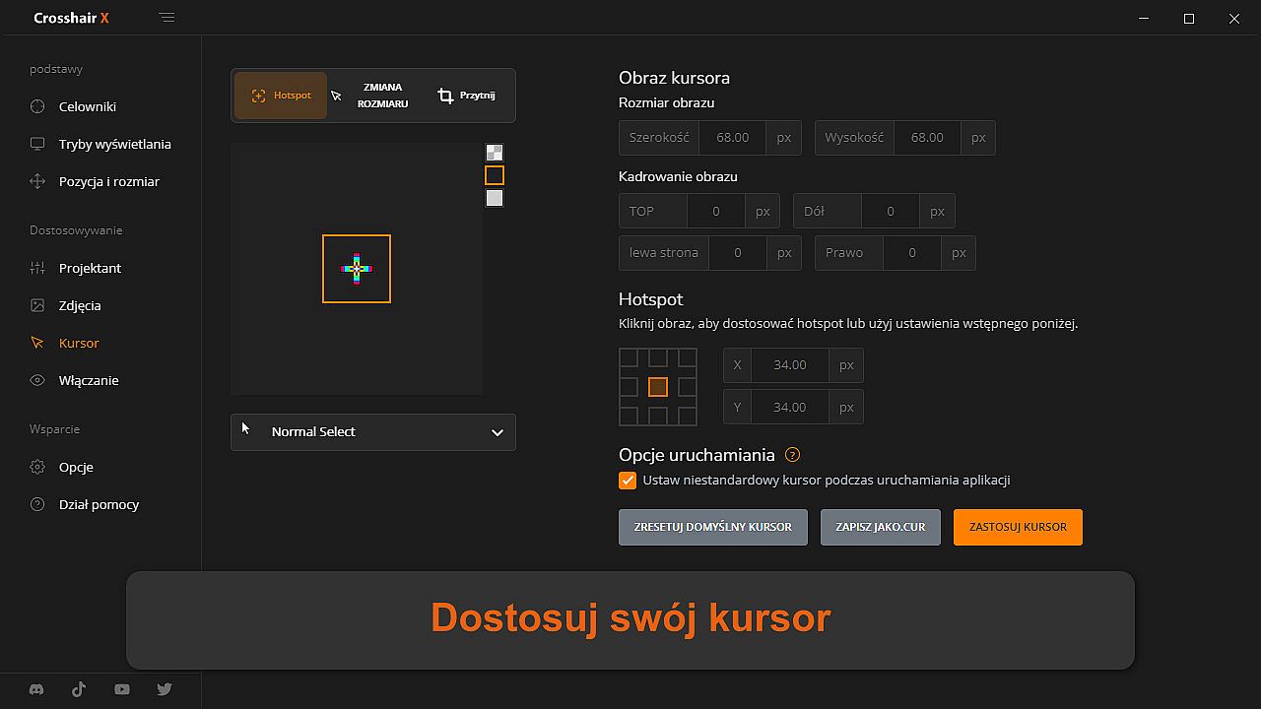This screenshot has height=709, width=1261.
Task: Toggle custom cursor on startup checkbox
Action: [x=628, y=481]
